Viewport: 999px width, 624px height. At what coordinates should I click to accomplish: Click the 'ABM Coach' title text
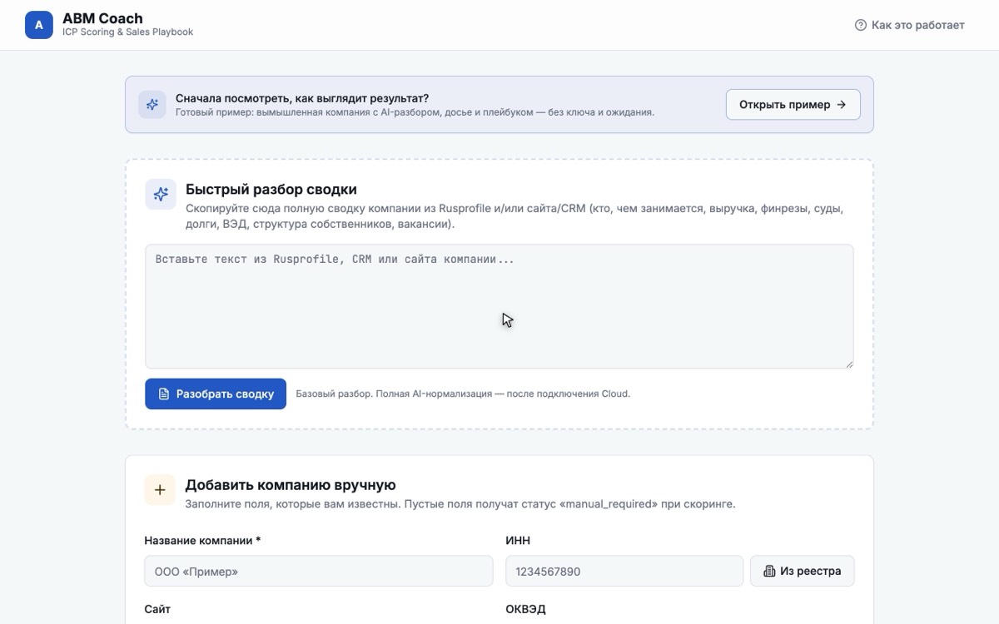(102, 18)
